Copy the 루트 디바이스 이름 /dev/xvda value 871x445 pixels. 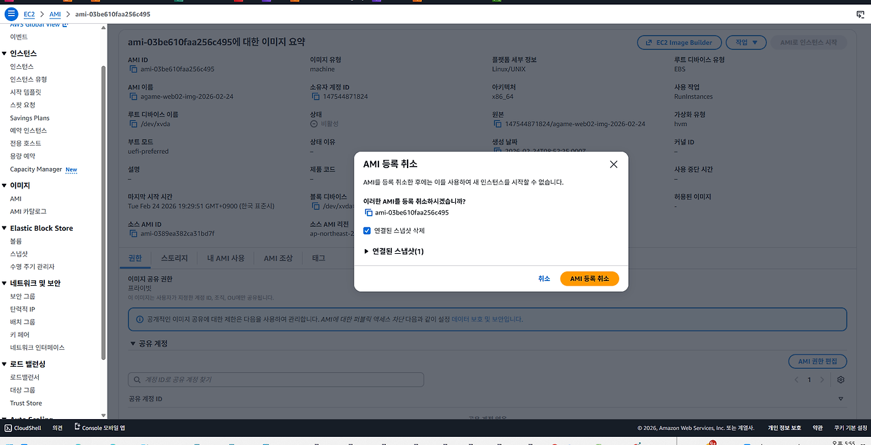point(133,125)
